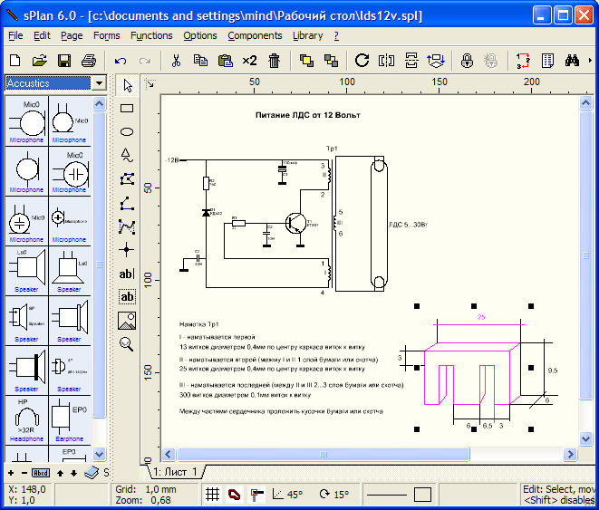Open the Components menu

pyautogui.click(x=255, y=35)
